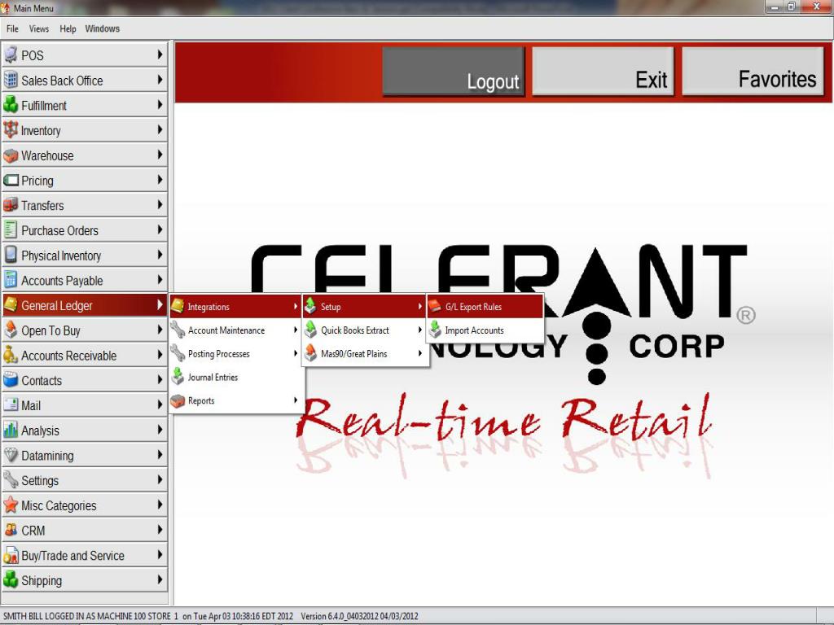The width and height of the screenshot is (834, 625).
Task: Open the Account Maintenance submenu item
Action: pyautogui.click(x=235, y=330)
